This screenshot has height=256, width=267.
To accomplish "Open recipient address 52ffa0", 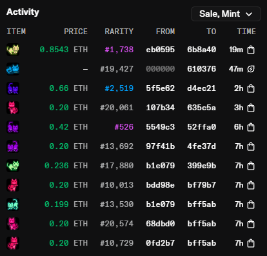I will 202,127.
